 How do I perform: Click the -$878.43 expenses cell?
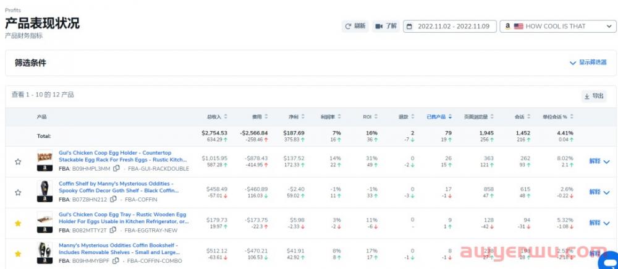coord(256,158)
